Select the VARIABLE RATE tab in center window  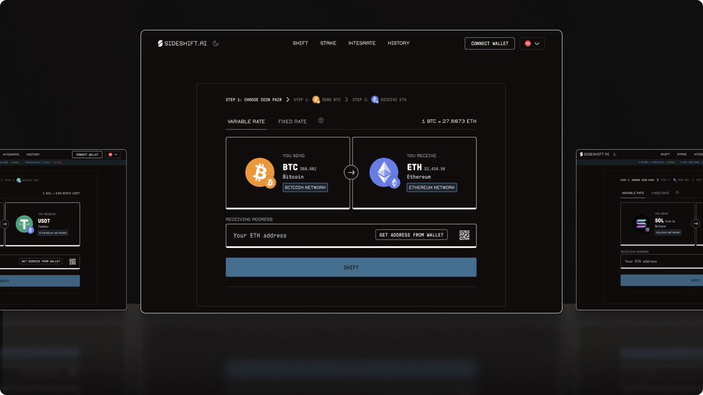click(x=246, y=122)
